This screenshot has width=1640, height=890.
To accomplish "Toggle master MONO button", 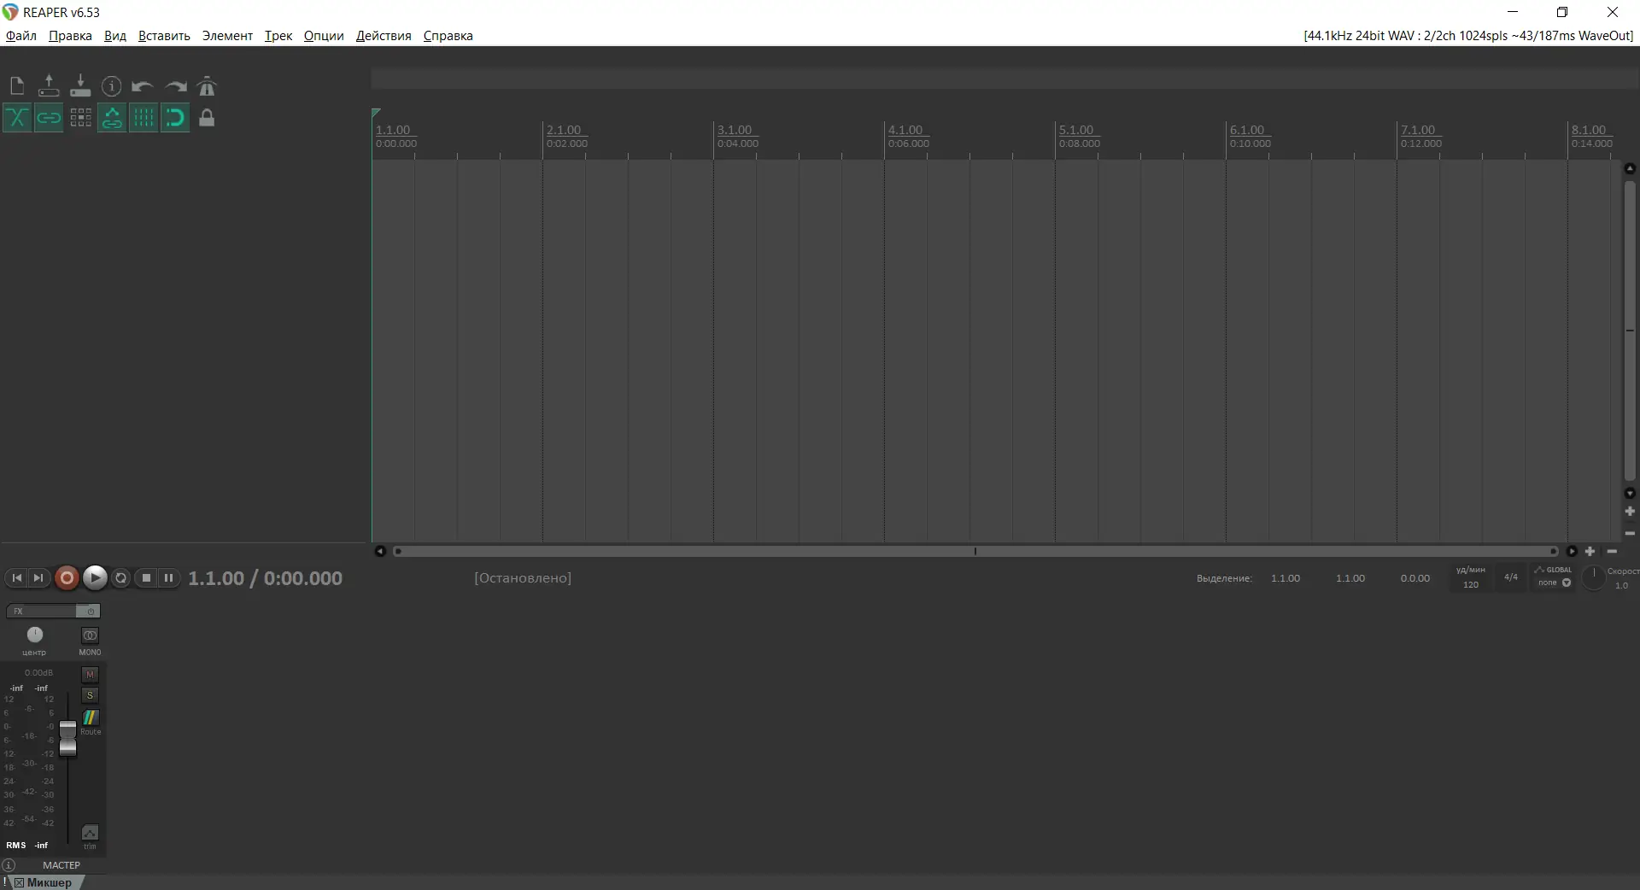I will (90, 635).
